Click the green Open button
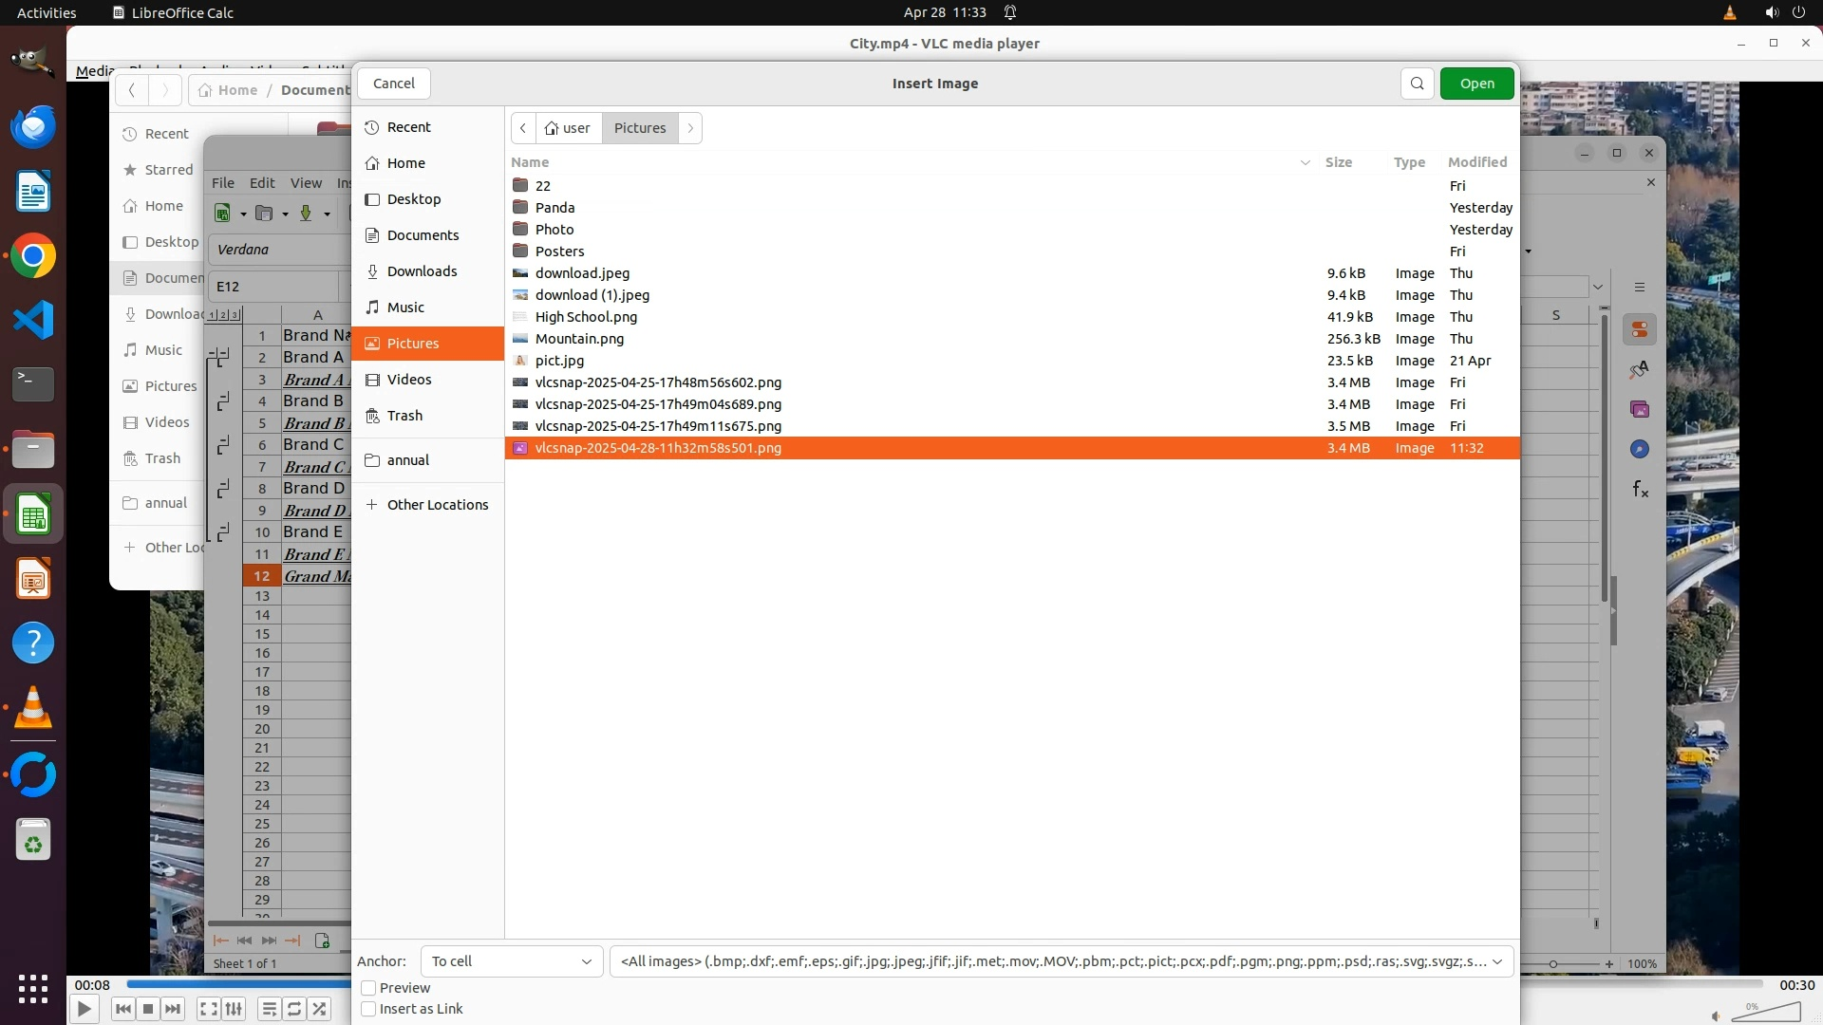Viewport: 1823px width, 1025px height. point(1476,84)
